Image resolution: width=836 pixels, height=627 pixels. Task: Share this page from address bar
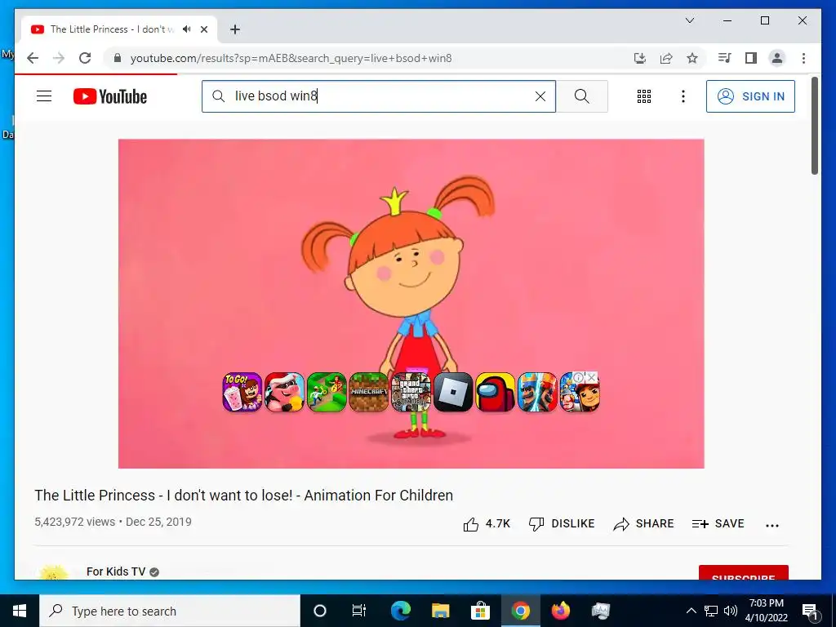coord(666,58)
